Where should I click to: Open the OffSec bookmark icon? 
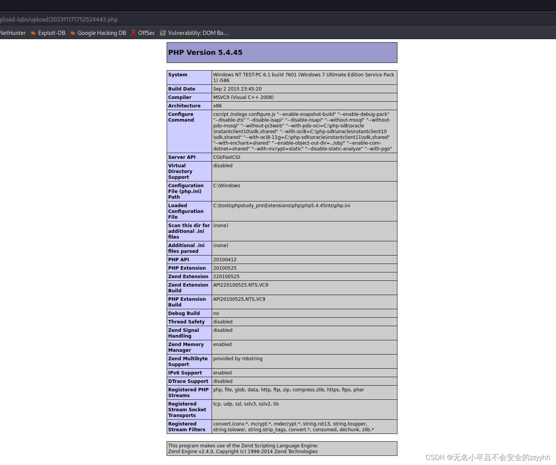134,33
